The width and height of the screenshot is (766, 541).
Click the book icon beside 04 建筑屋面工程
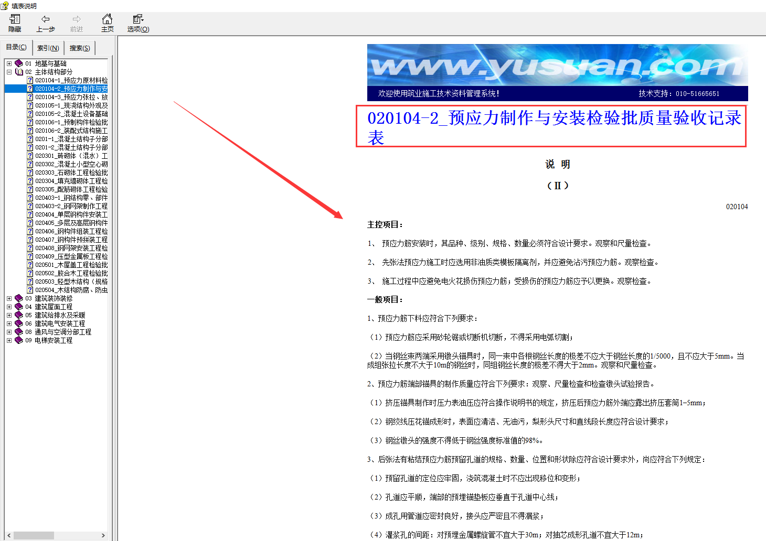coord(19,307)
